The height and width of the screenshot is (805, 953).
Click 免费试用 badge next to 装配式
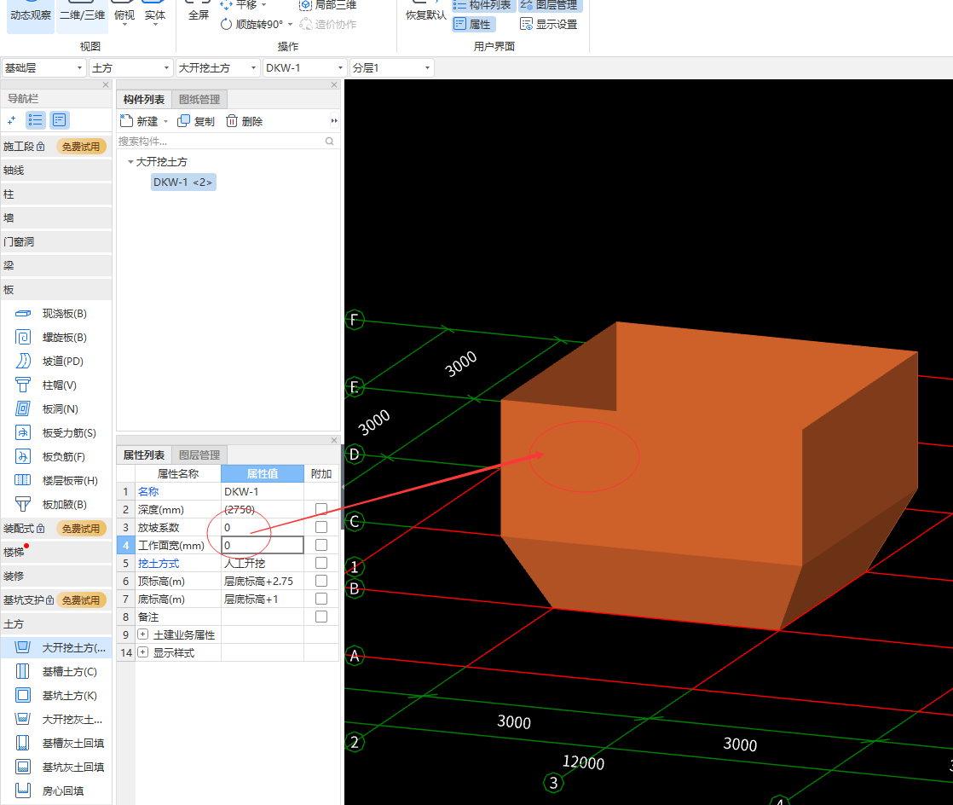81,529
